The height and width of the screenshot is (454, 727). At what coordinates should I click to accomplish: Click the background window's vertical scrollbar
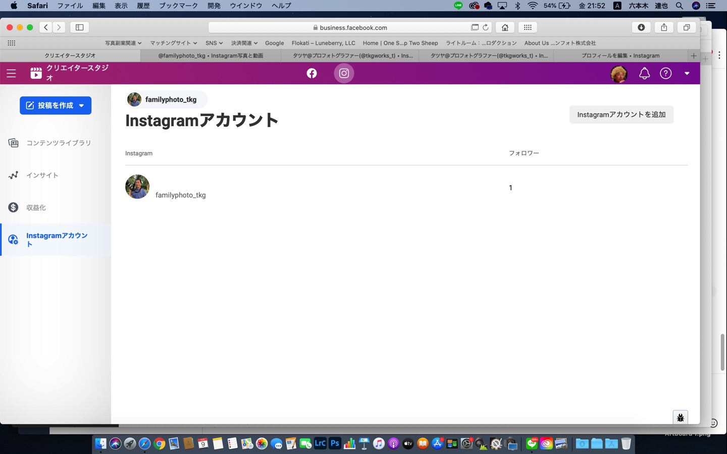[722, 352]
